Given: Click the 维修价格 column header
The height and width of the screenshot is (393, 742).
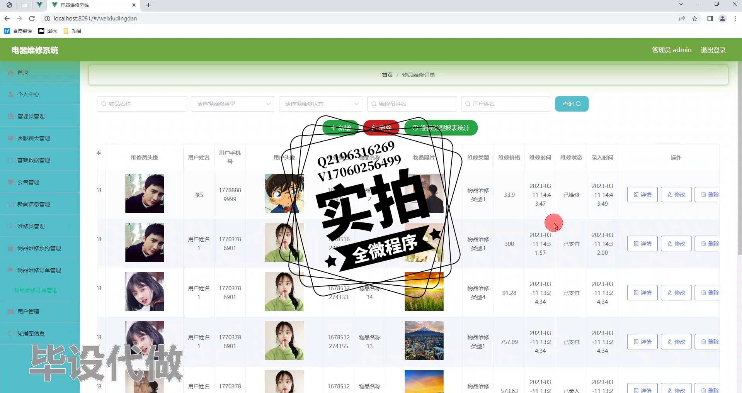Looking at the screenshot, I should pyautogui.click(x=509, y=158).
